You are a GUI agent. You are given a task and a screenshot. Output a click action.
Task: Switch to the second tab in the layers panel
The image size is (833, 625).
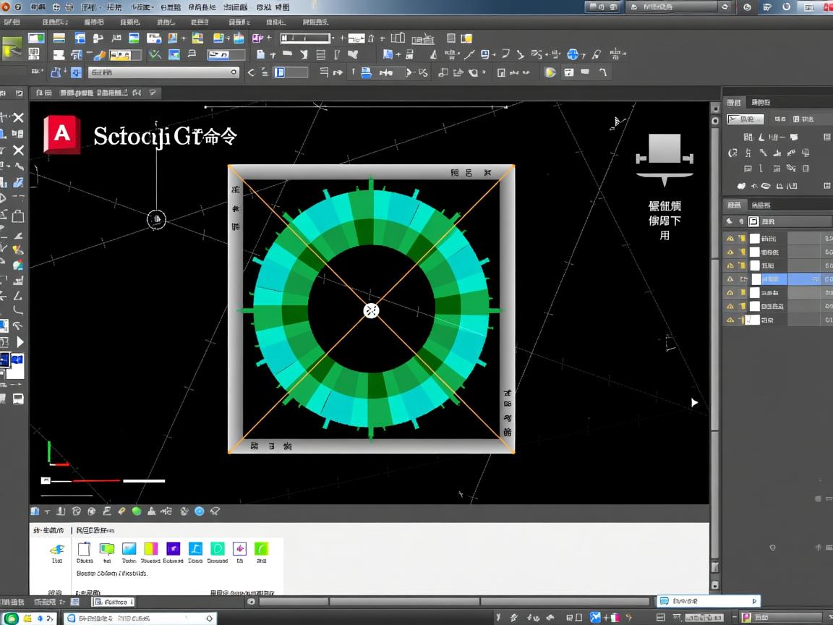point(760,205)
